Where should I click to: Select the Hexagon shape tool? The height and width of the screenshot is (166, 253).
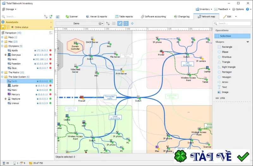click(224, 77)
